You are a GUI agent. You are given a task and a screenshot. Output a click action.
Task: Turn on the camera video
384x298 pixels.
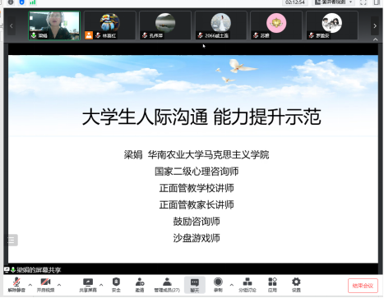click(45, 285)
